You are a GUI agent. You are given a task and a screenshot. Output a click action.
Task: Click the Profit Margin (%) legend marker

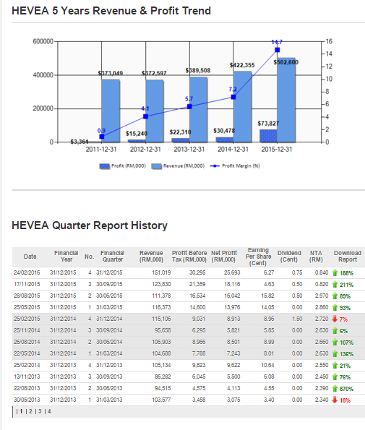pos(215,166)
